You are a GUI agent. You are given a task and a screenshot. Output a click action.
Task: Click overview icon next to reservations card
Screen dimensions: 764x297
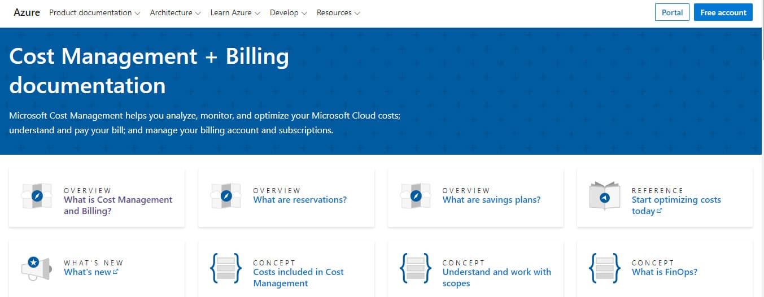point(226,196)
